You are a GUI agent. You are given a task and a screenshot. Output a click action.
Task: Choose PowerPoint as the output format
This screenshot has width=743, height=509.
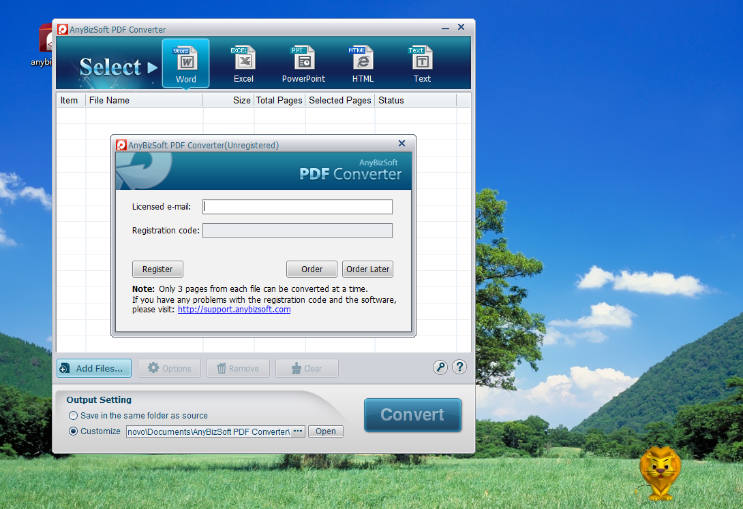click(x=303, y=65)
